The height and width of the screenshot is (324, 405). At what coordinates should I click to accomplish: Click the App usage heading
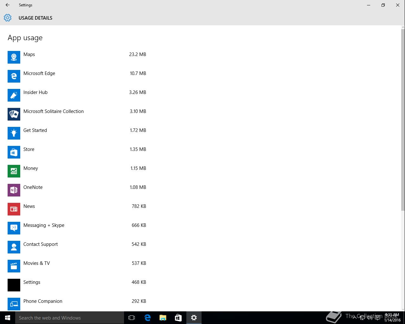pos(25,38)
